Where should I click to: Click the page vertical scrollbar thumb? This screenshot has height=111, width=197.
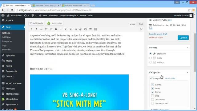tap(195, 52)
